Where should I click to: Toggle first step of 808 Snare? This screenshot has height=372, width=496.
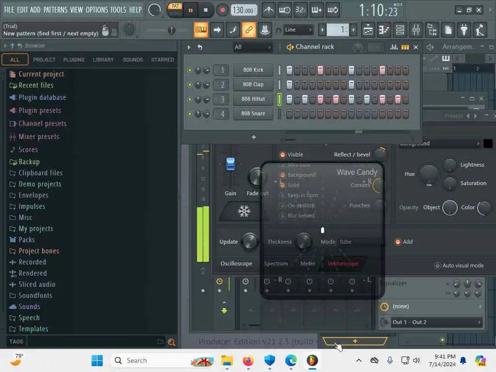coord(289,114)
